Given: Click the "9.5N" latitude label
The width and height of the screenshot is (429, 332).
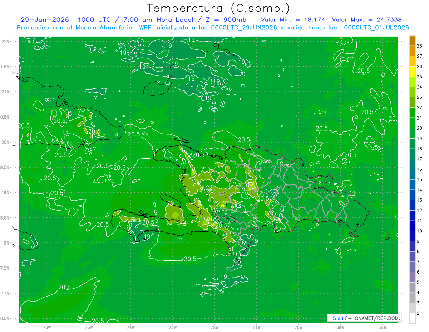Looking at the screenshot, I should pyautogui.click(x=5, y=167).
